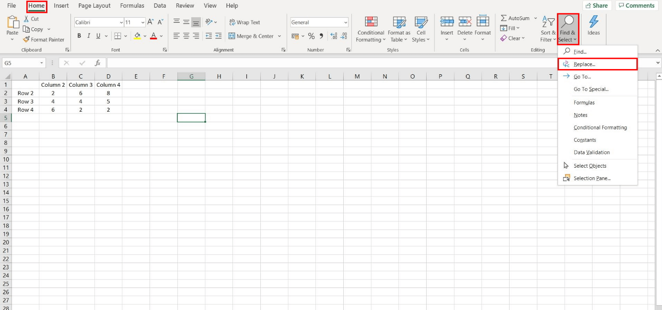Screen dimensions: 662x310
Task: Apply the red Font Color swatch
Action: (153, 36)
